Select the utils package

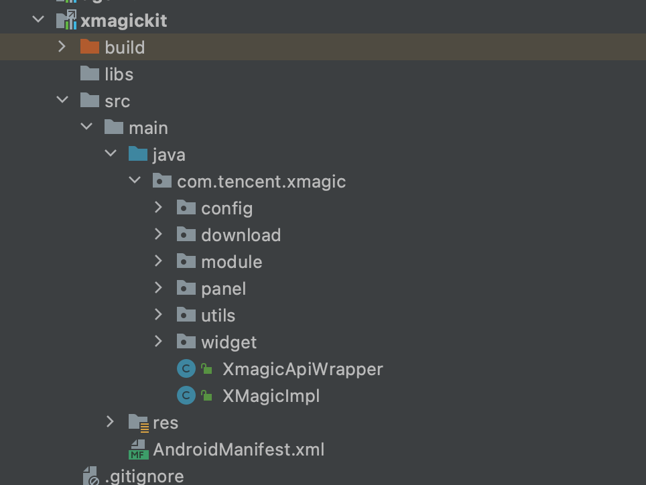click(218, 316)
